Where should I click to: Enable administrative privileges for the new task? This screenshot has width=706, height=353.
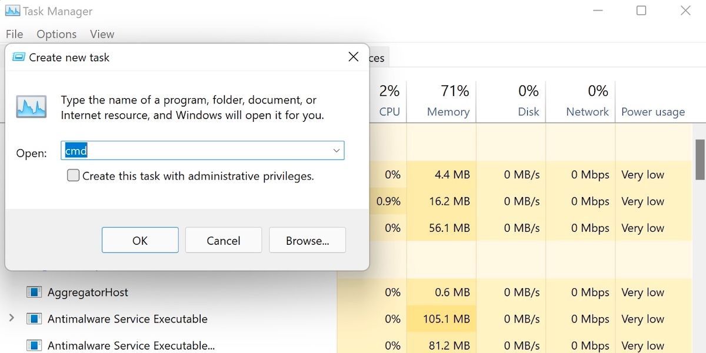point(73,175)
